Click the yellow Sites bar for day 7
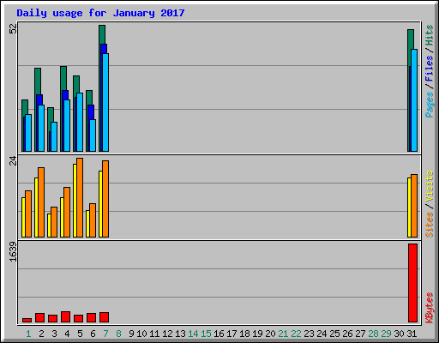439x343 pixels. (100, 204)
